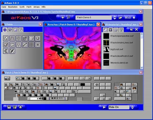Viewport: 153px width, 120px height.
Task: Close the Effekte panel
Action: [x=40, y=24]
